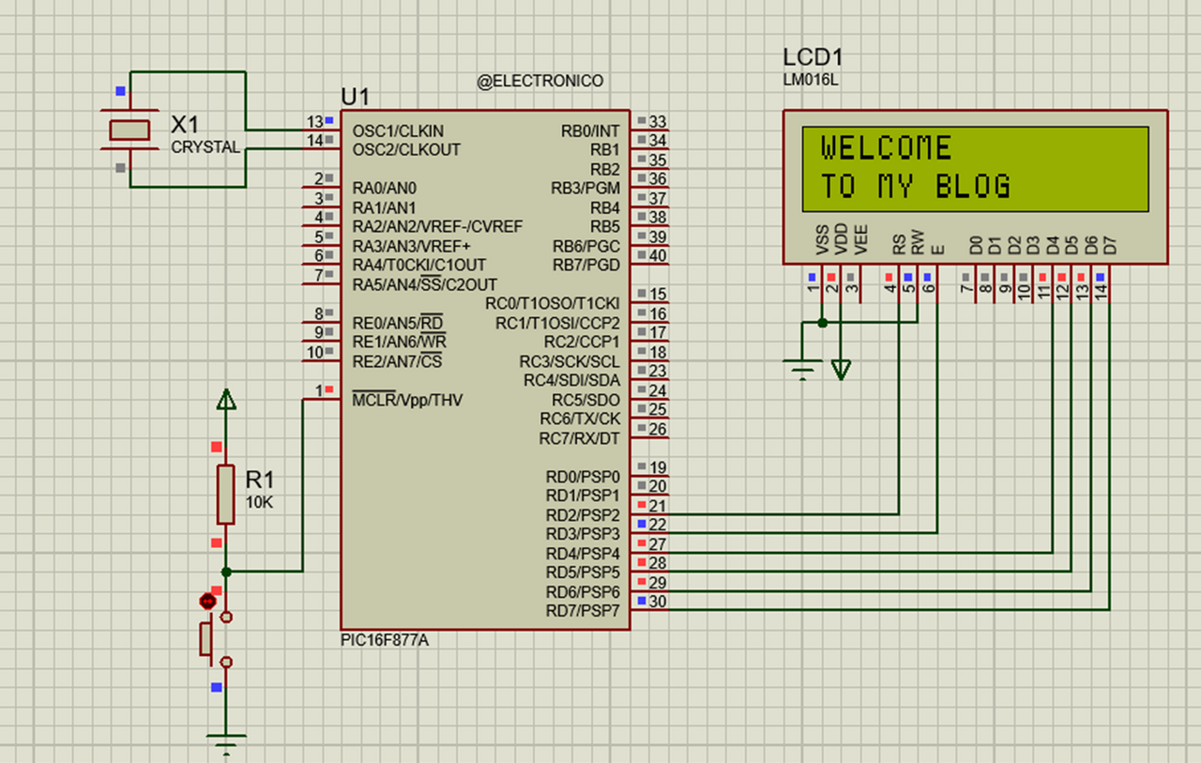The height and width of the screenshot is (763, 1201).
Task: Click the VEE label on the LCD
Action: tap(861, 242)
